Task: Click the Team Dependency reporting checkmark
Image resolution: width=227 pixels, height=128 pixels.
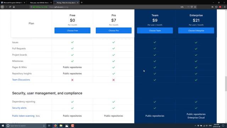Action: click(x=155, y=102)
